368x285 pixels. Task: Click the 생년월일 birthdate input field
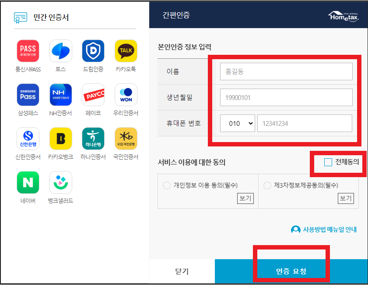[x=286, y=97]
